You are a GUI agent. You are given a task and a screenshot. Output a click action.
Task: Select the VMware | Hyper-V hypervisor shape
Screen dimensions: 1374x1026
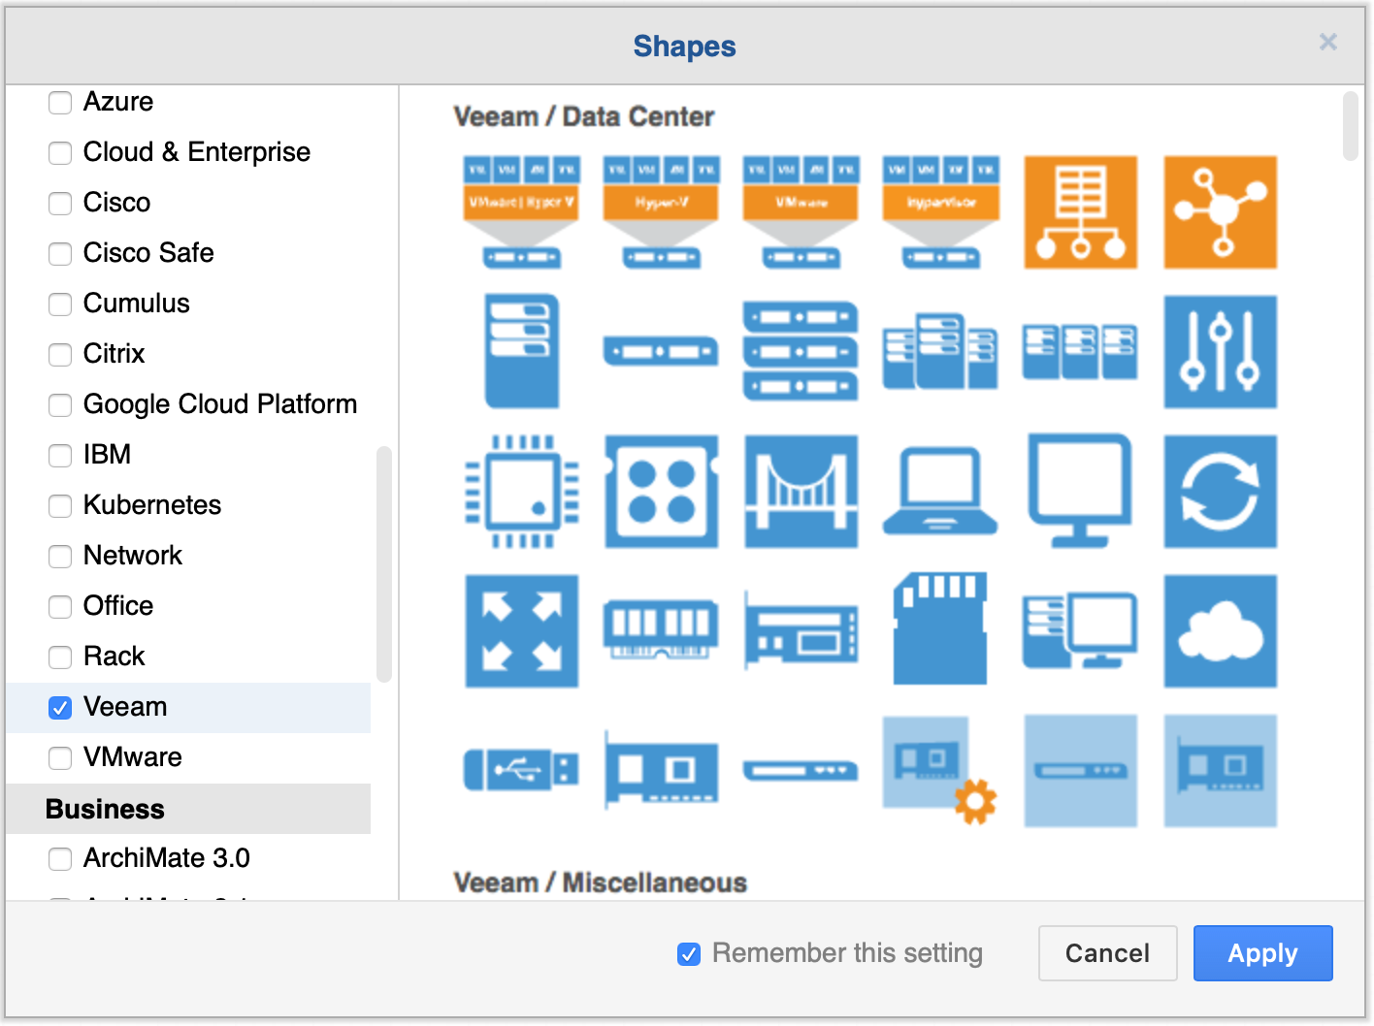(x=521, y=212)
